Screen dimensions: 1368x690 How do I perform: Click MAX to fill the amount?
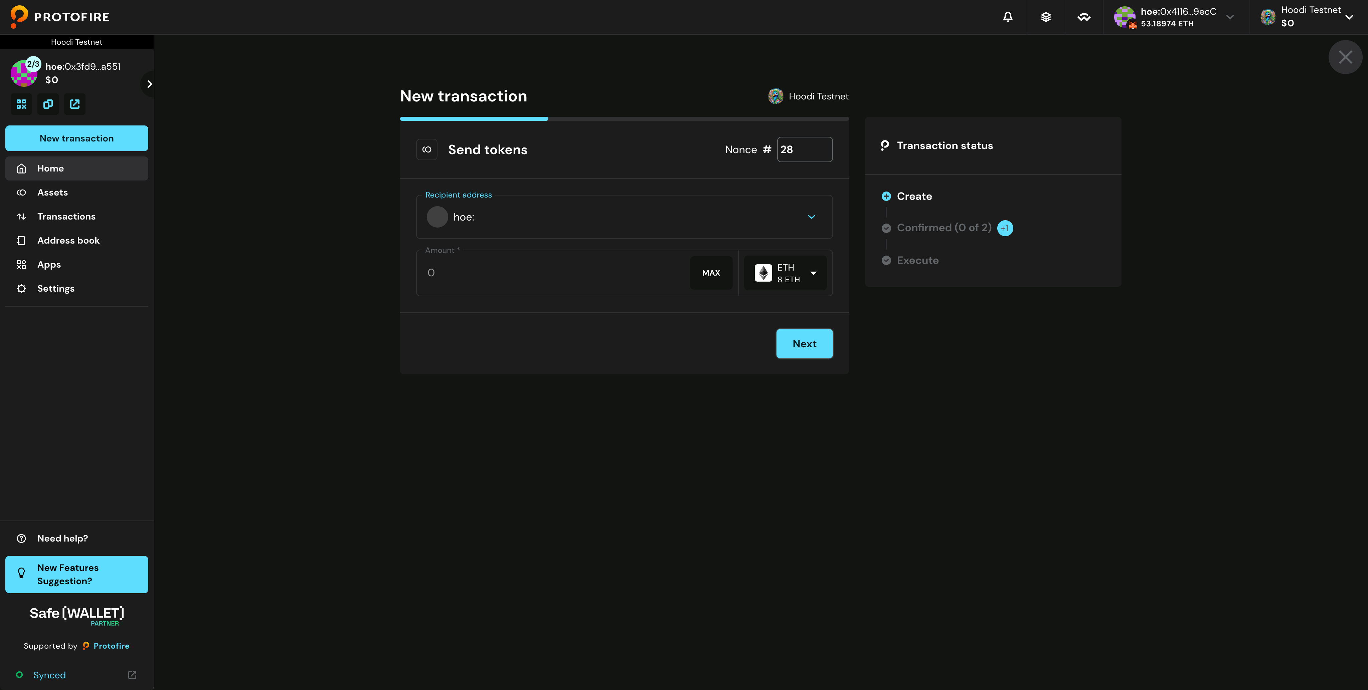[711, 273]
